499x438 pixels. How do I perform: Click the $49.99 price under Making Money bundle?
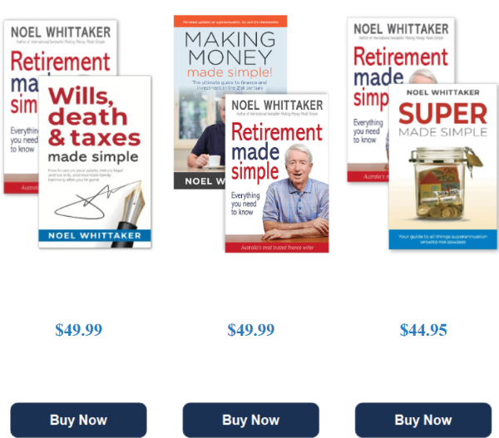click(251, 330)
